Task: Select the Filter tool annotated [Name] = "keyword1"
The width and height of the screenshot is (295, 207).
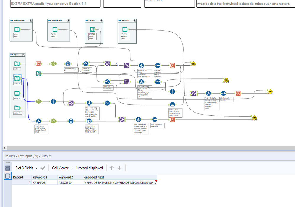Action: pyautogui.click(x=86, y=64)
